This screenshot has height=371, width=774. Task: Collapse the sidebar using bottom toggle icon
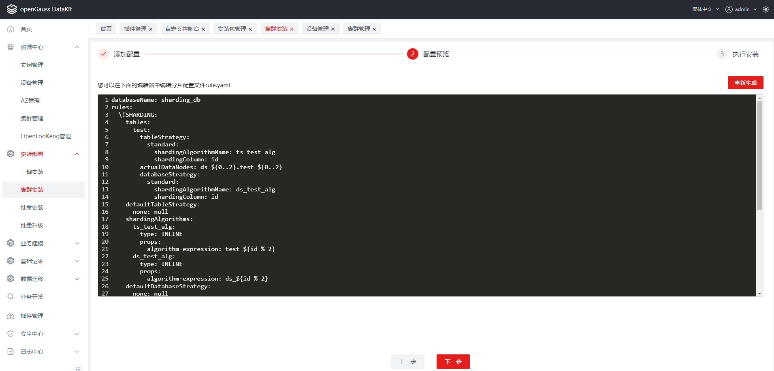coord(78,368)
